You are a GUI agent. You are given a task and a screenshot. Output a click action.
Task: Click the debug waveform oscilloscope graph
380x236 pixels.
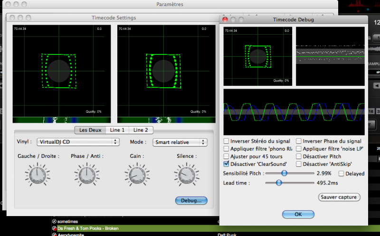point(294,112)
